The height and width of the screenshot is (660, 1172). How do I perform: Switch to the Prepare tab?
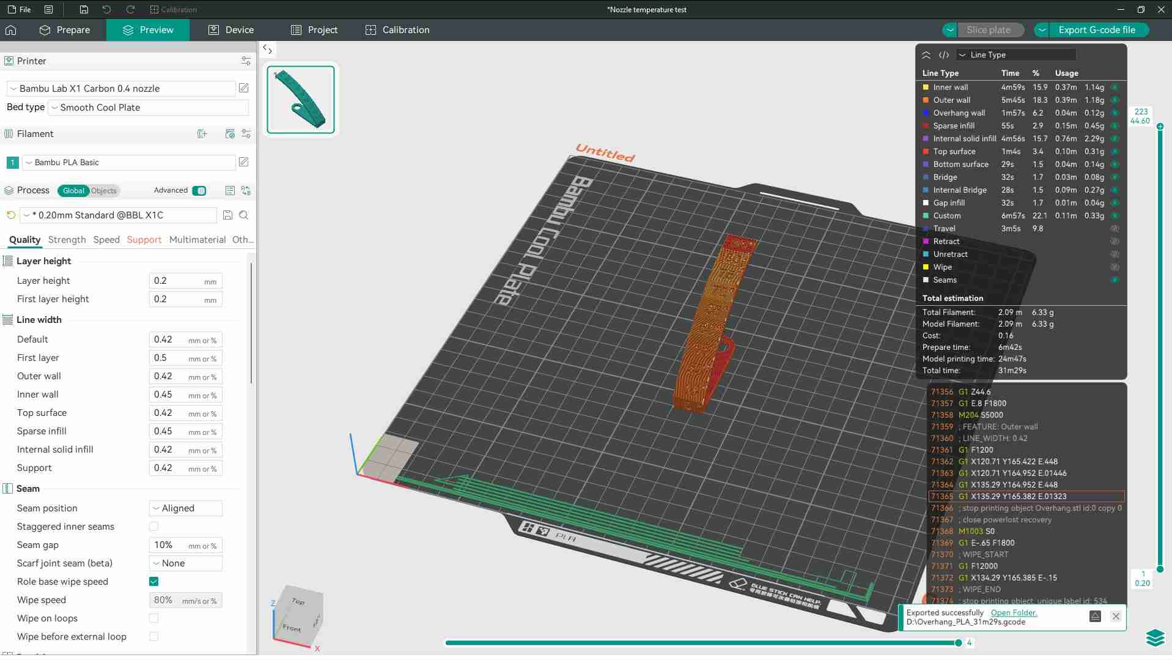click(x=65, y=30)
